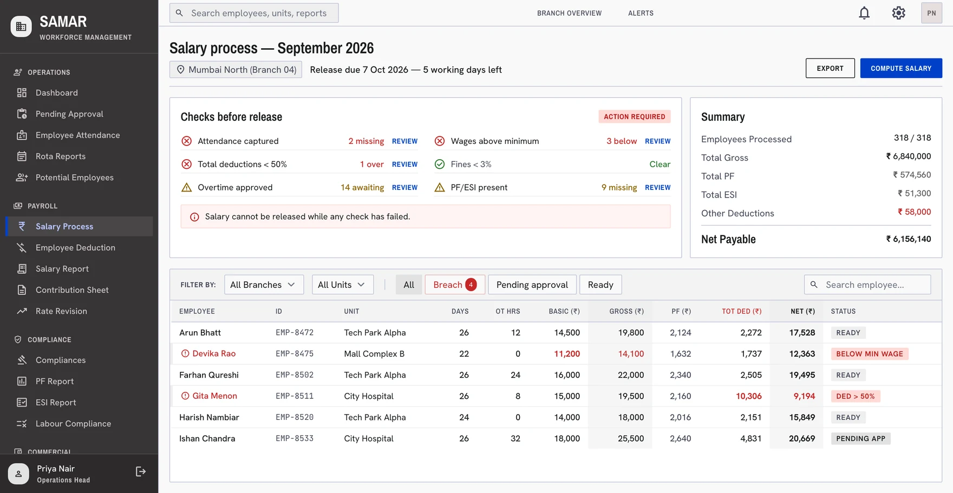This screenshot has width=953, height=493.
Task: Review the Wages above minimum check
Action: coord(657,141)
